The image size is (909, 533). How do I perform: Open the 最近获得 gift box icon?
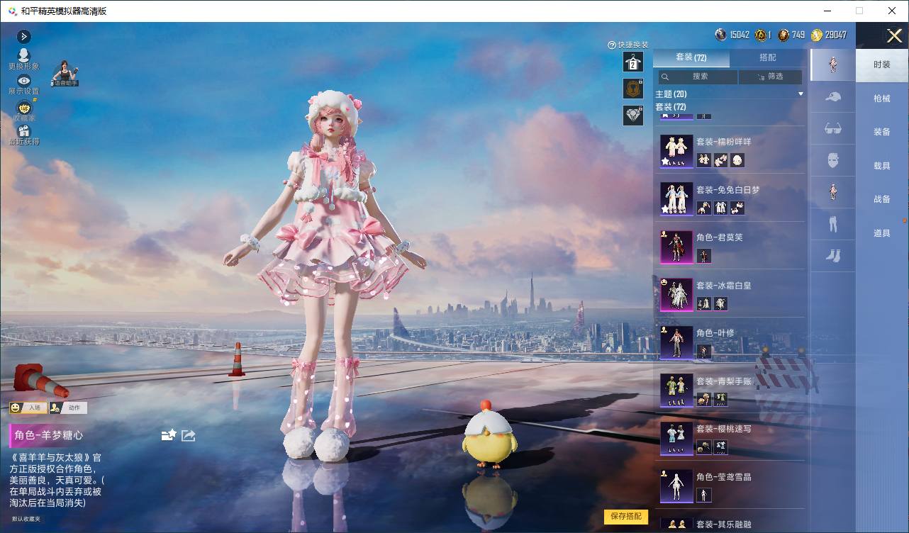(23, 131)
